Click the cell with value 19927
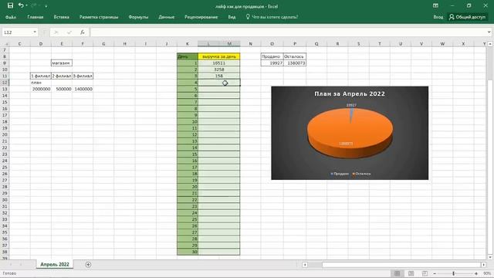The height and width of the screenshot is (278, 494). pos(272,63)
